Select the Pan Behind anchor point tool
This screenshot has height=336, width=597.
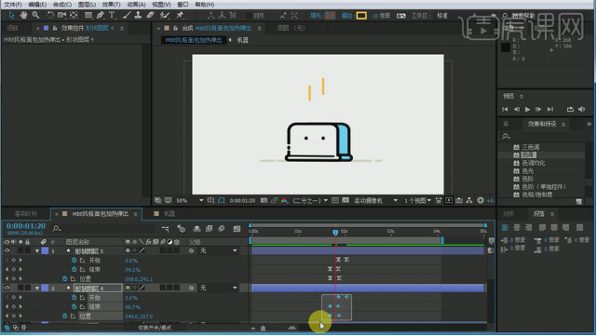(74, 15)
